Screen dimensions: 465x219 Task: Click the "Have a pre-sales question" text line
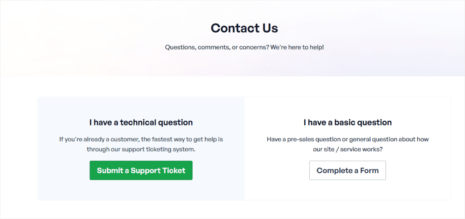click(347, 139)
